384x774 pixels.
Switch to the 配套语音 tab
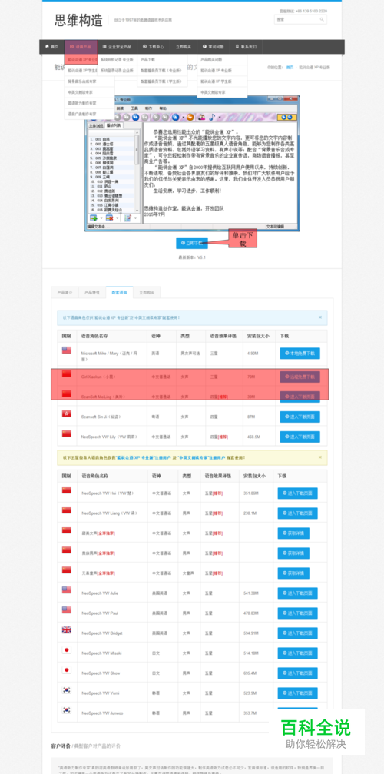tap(119, 292)
